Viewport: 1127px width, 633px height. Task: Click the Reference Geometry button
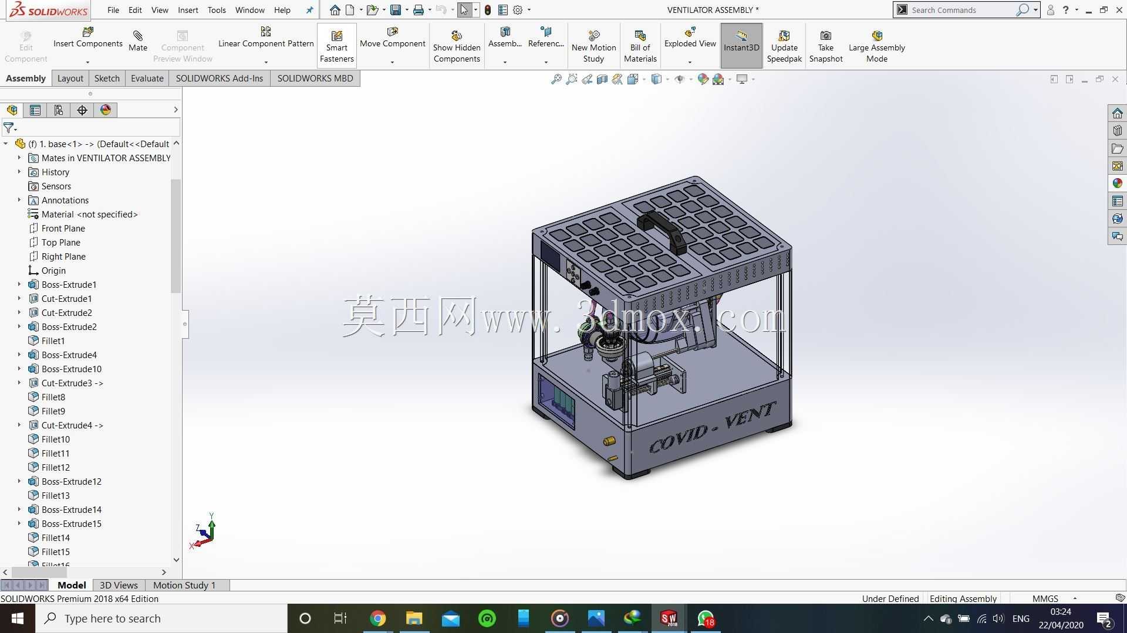click(x=546, y=39)
